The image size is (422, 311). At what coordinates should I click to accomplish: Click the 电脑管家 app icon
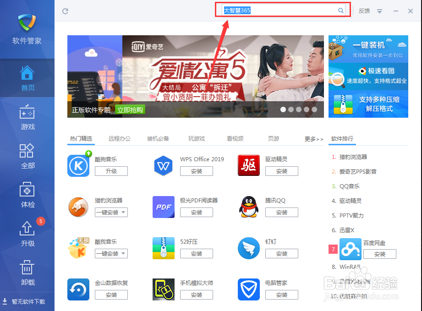click(x=249, y=289)
